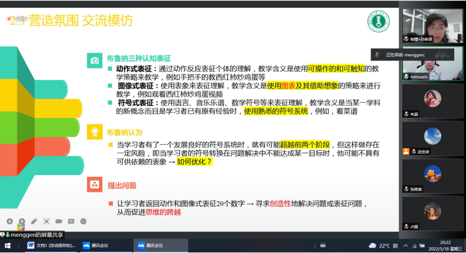
Task: Select the pen annotation tool
Action: [x=34, y=221]
